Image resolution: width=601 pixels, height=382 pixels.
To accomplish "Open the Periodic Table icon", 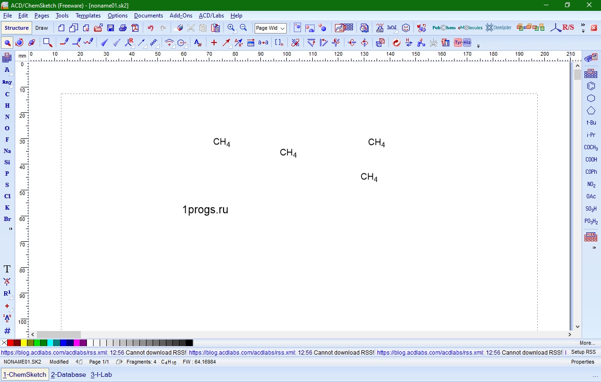I will coord(7,58).
